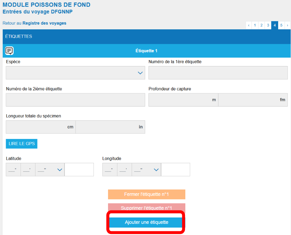
Task: Open page 2 of the voyage entries
Action: coord(262,25)
